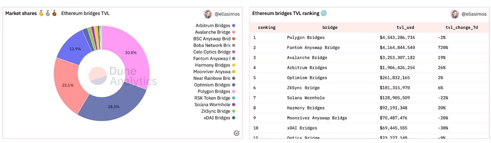Click the Avalanche Bridge legend color dot
Image resolution: width=491 pixels, height=143 pixels.
coord(234,32)
